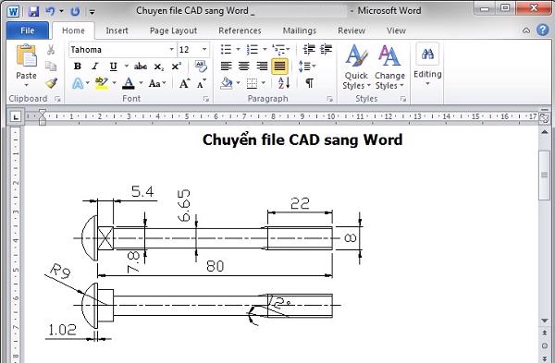Open Clipboard pane launcher

(57, 99)
